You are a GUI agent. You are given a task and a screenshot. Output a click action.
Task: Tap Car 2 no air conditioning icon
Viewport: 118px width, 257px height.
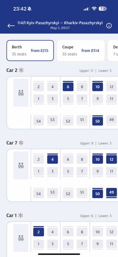[x=21, y=71]
